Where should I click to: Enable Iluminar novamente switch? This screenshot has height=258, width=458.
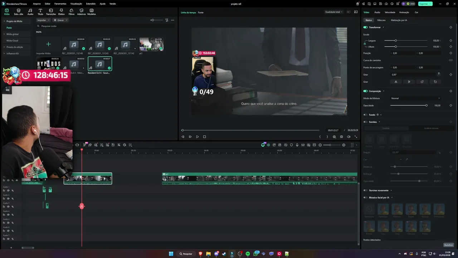(365, 190)
